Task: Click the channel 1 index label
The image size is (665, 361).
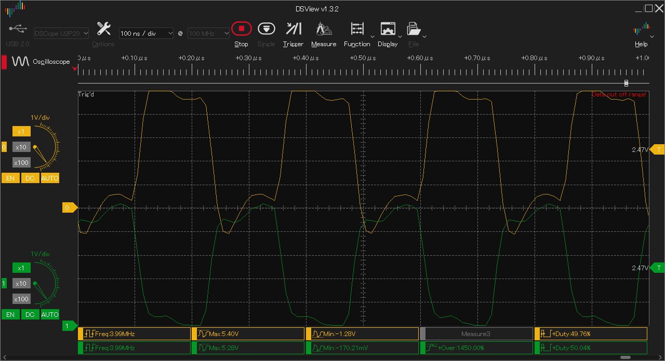Action: [4, 284]
